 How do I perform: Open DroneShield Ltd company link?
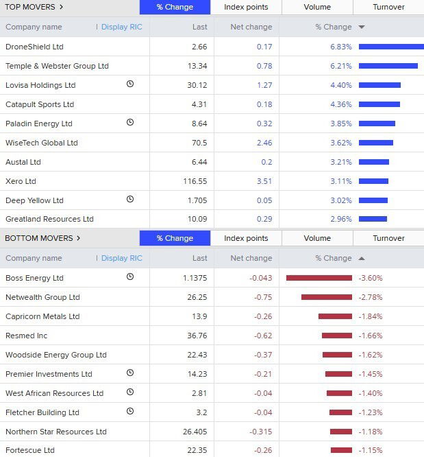click(x=34, y=47)
